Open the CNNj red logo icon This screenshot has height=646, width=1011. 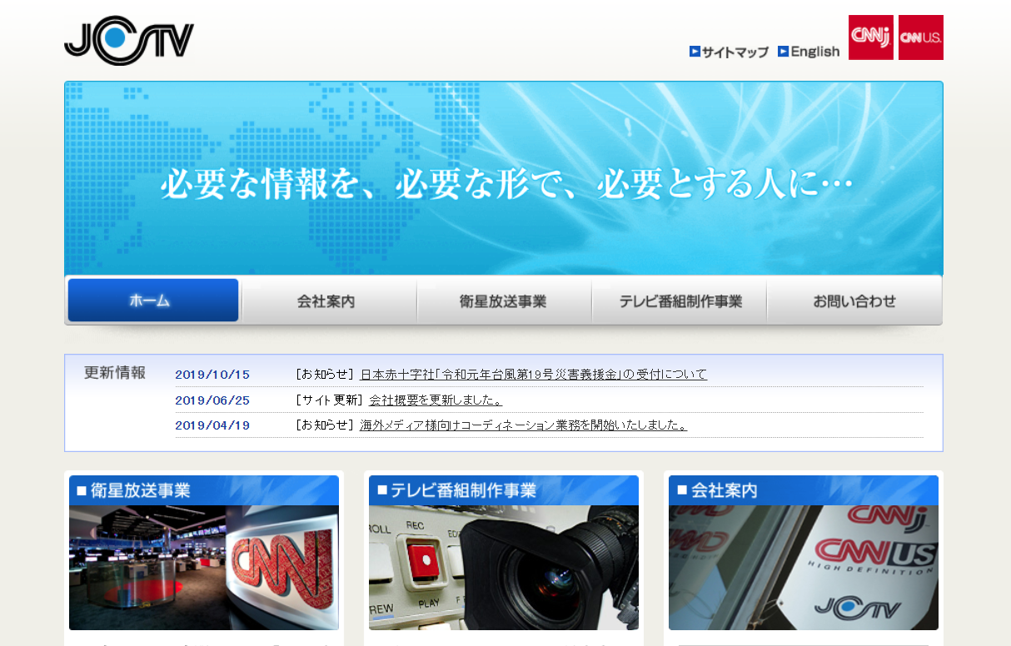coord(870,37)
